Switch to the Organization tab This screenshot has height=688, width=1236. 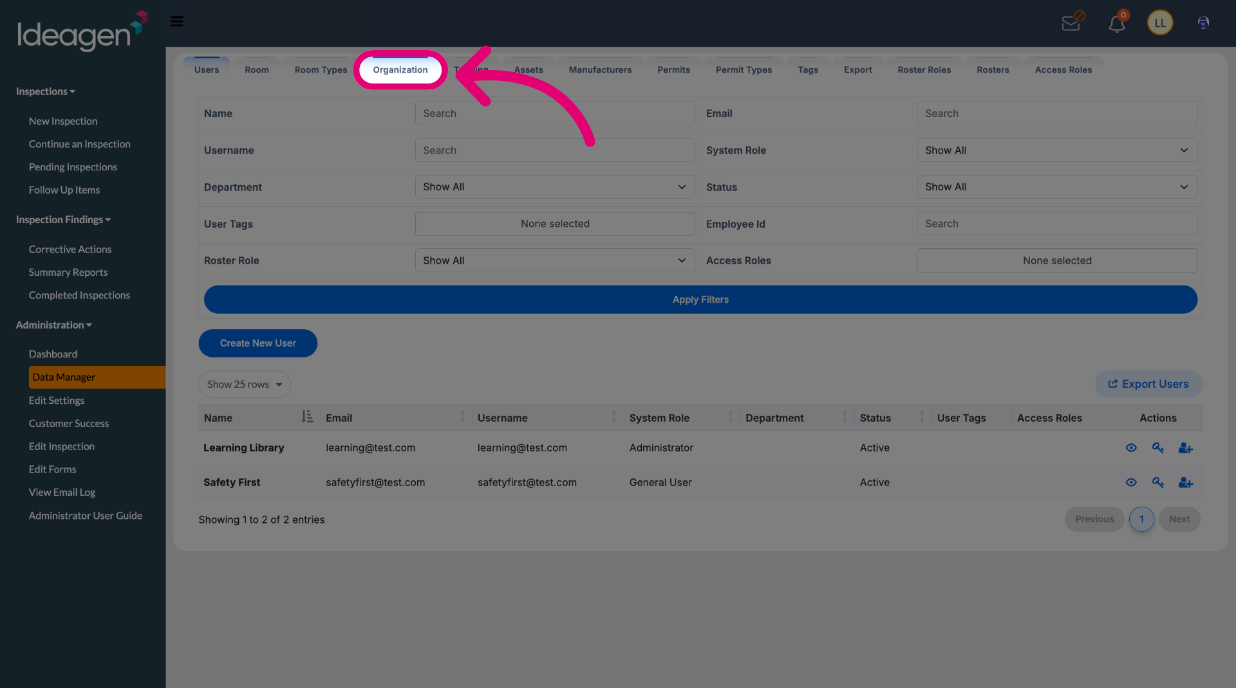[400, 70]
